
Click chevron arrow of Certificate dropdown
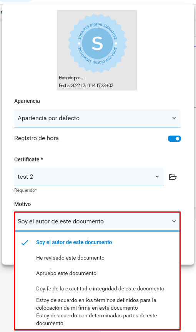[157, 176]
